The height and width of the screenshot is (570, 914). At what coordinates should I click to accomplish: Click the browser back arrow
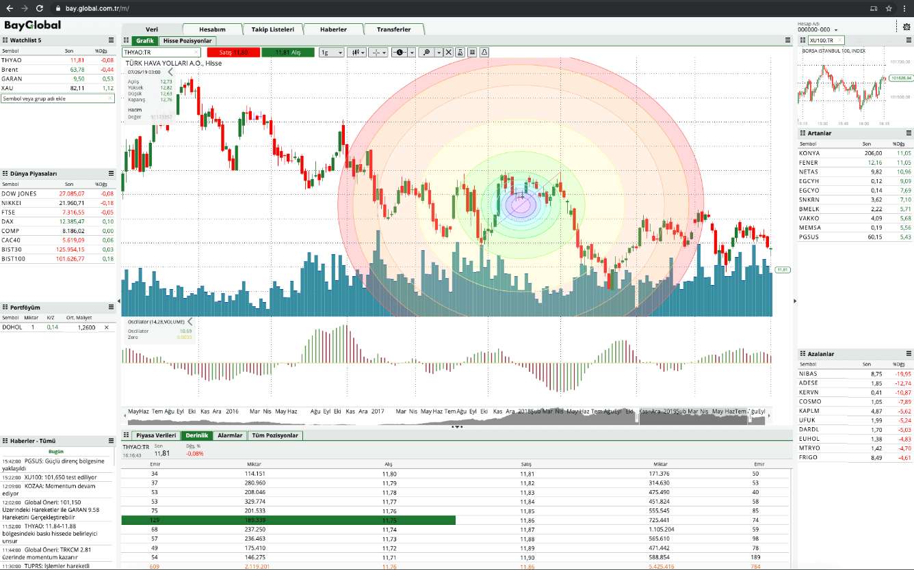[9, 8]
